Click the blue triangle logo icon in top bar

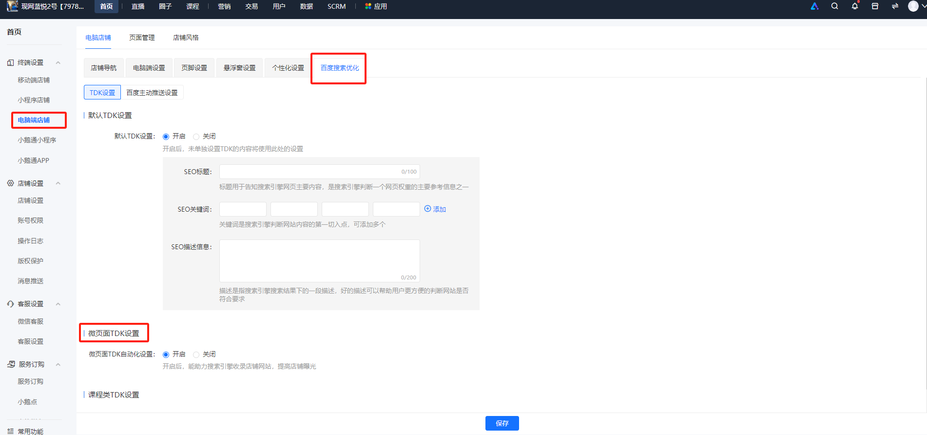(814, 6)
